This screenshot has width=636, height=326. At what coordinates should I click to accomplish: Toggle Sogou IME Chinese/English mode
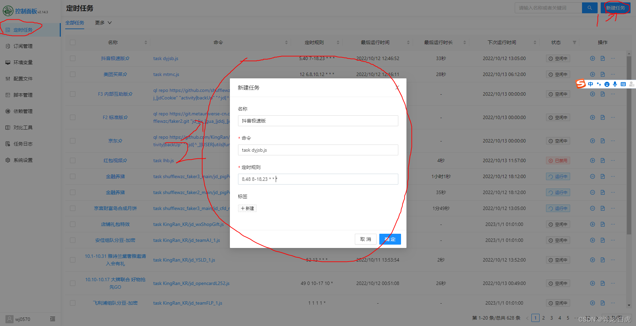pyautogui.click(x=590, y=84)
